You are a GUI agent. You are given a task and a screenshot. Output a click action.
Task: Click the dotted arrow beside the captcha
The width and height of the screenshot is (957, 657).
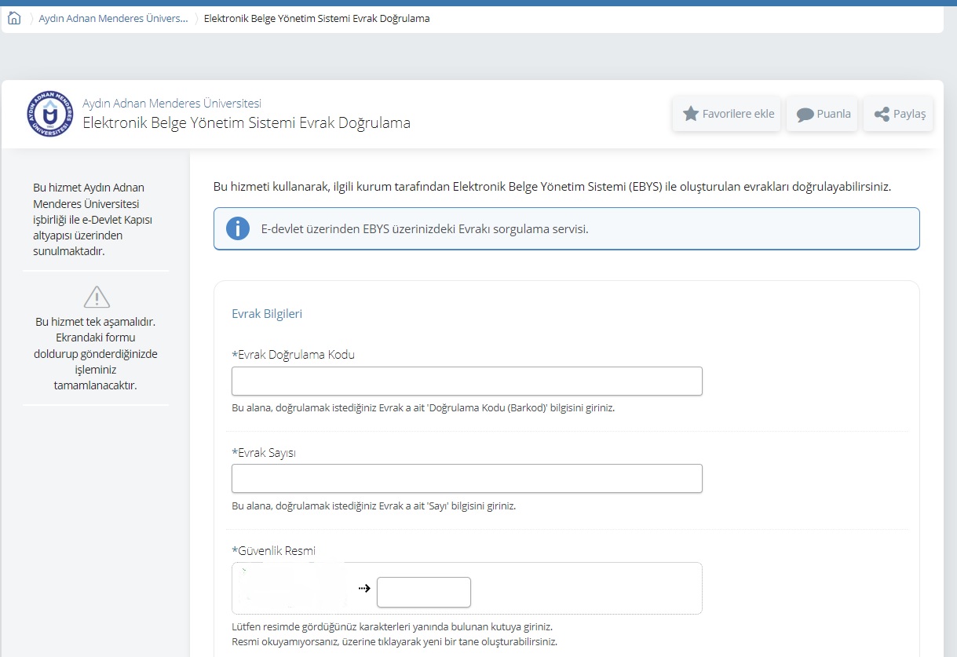[x=363, y=588]
